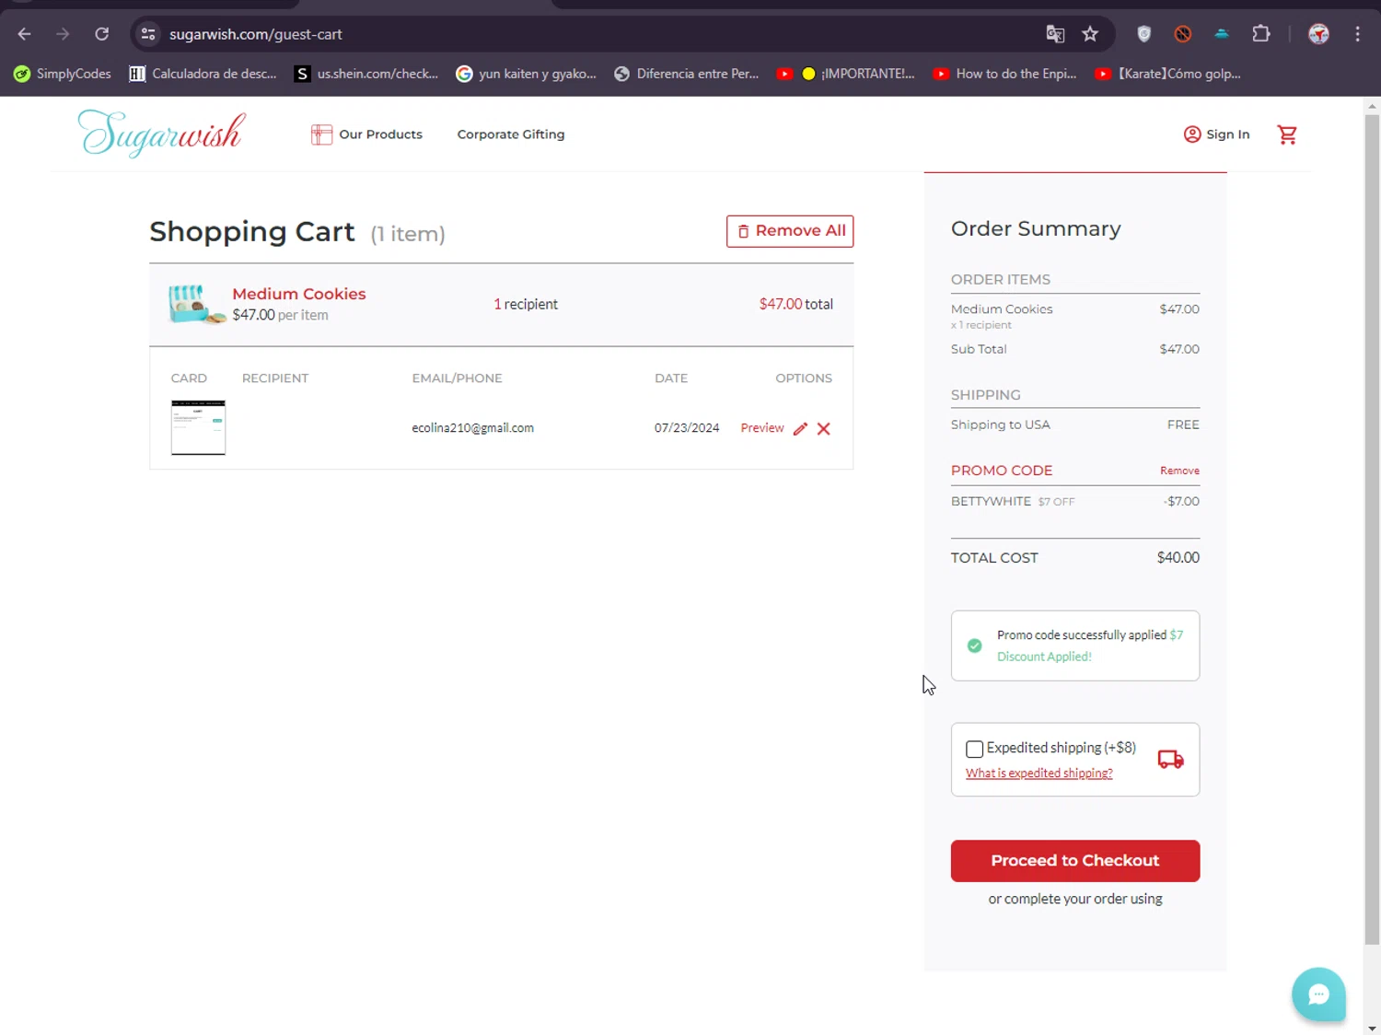Click the Sign In user icon

pyautogui.click(x=1192, y=134)
